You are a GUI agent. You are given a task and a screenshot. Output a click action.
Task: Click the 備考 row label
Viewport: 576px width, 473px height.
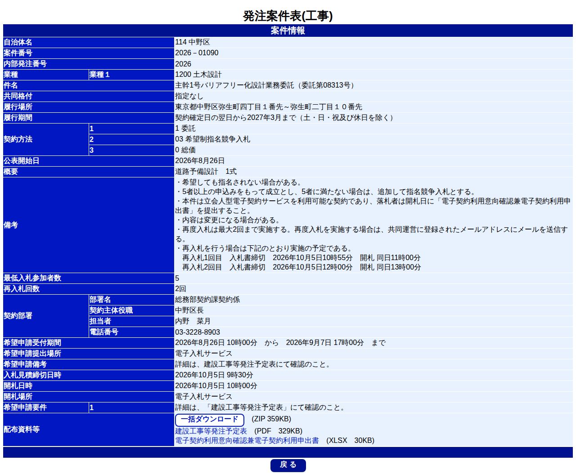[11, 225]
